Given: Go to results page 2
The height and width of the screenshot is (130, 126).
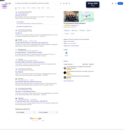Looking at the screenshot, I should coord(34,121).
